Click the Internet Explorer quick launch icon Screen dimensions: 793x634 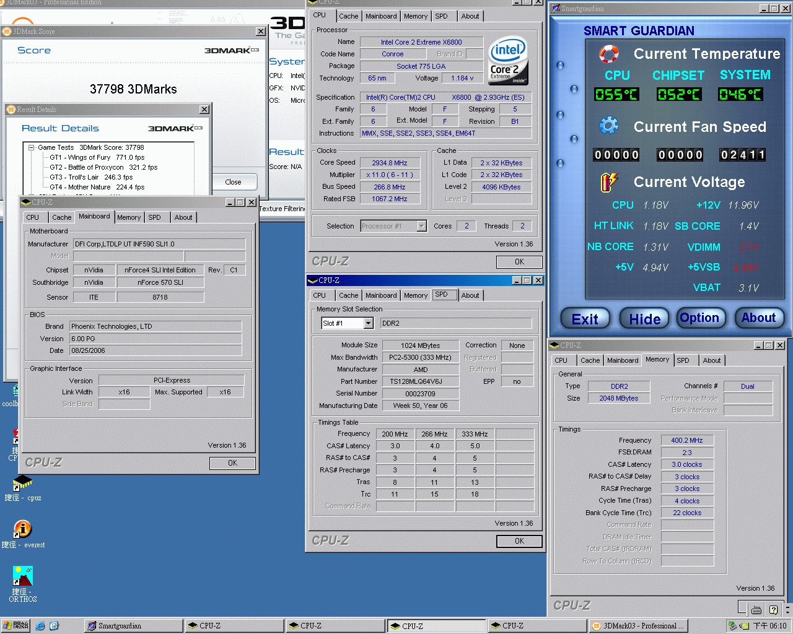tap(40, 626)
